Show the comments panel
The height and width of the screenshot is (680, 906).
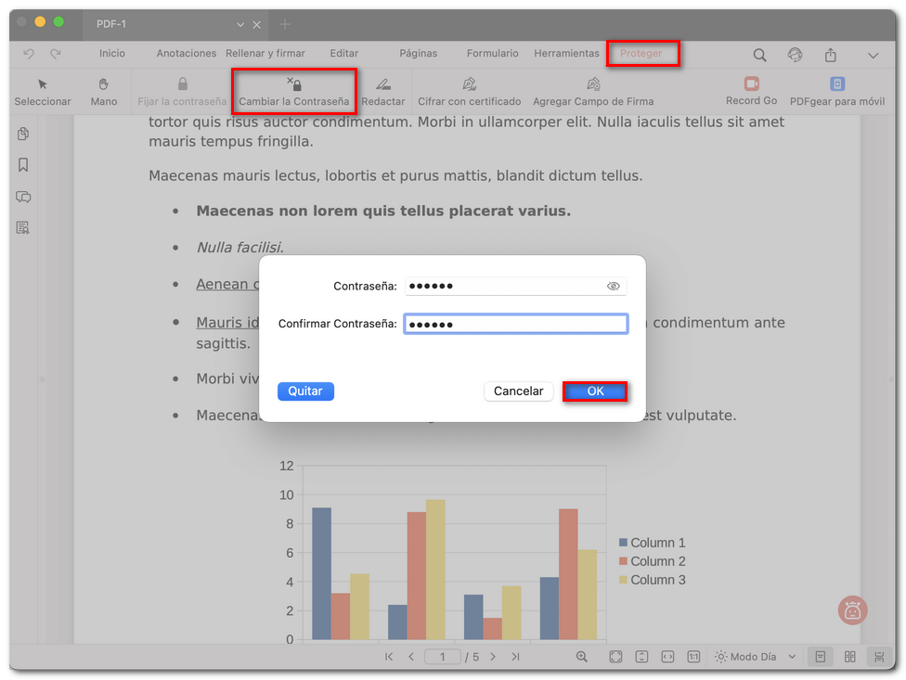pos(22,197)
